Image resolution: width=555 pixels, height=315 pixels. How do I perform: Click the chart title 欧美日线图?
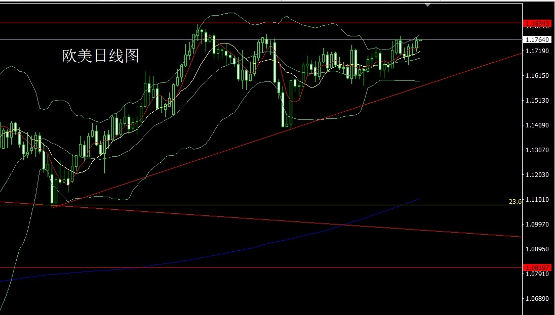[x=101, y=56]
